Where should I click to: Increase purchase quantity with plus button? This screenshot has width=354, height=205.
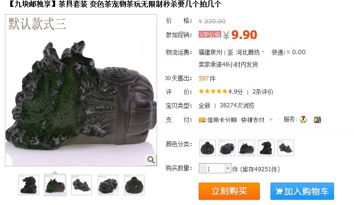228,168
